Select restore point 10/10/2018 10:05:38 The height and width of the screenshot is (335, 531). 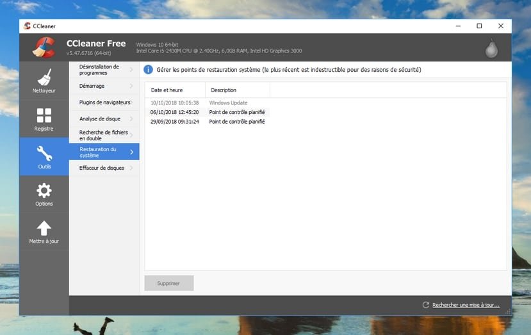click(x=175, y=102)
